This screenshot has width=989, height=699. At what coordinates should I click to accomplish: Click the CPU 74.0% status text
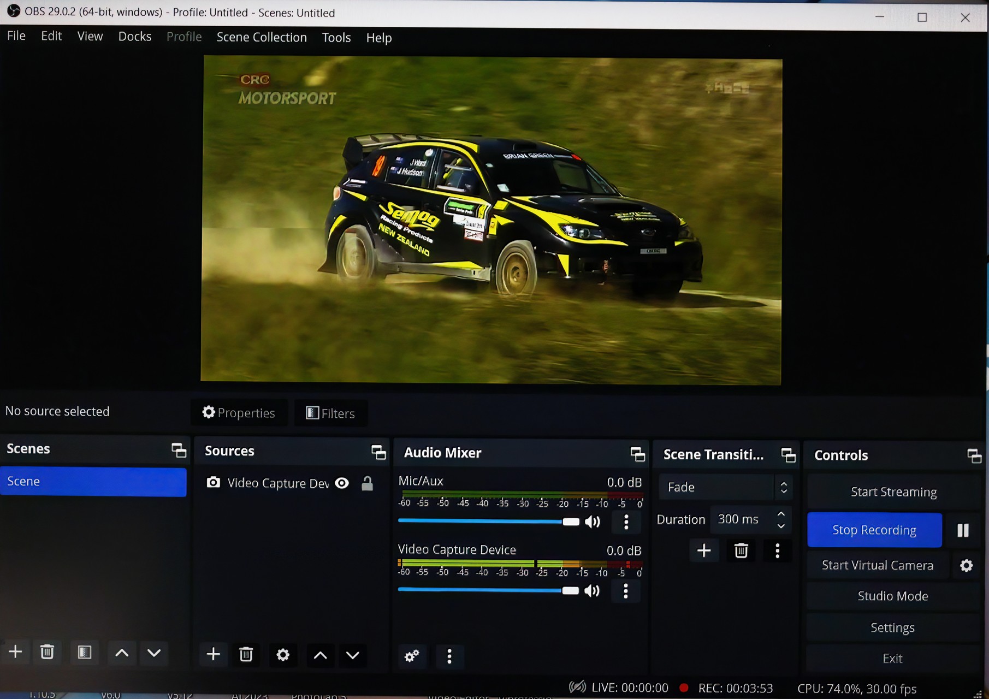[857, 689]
